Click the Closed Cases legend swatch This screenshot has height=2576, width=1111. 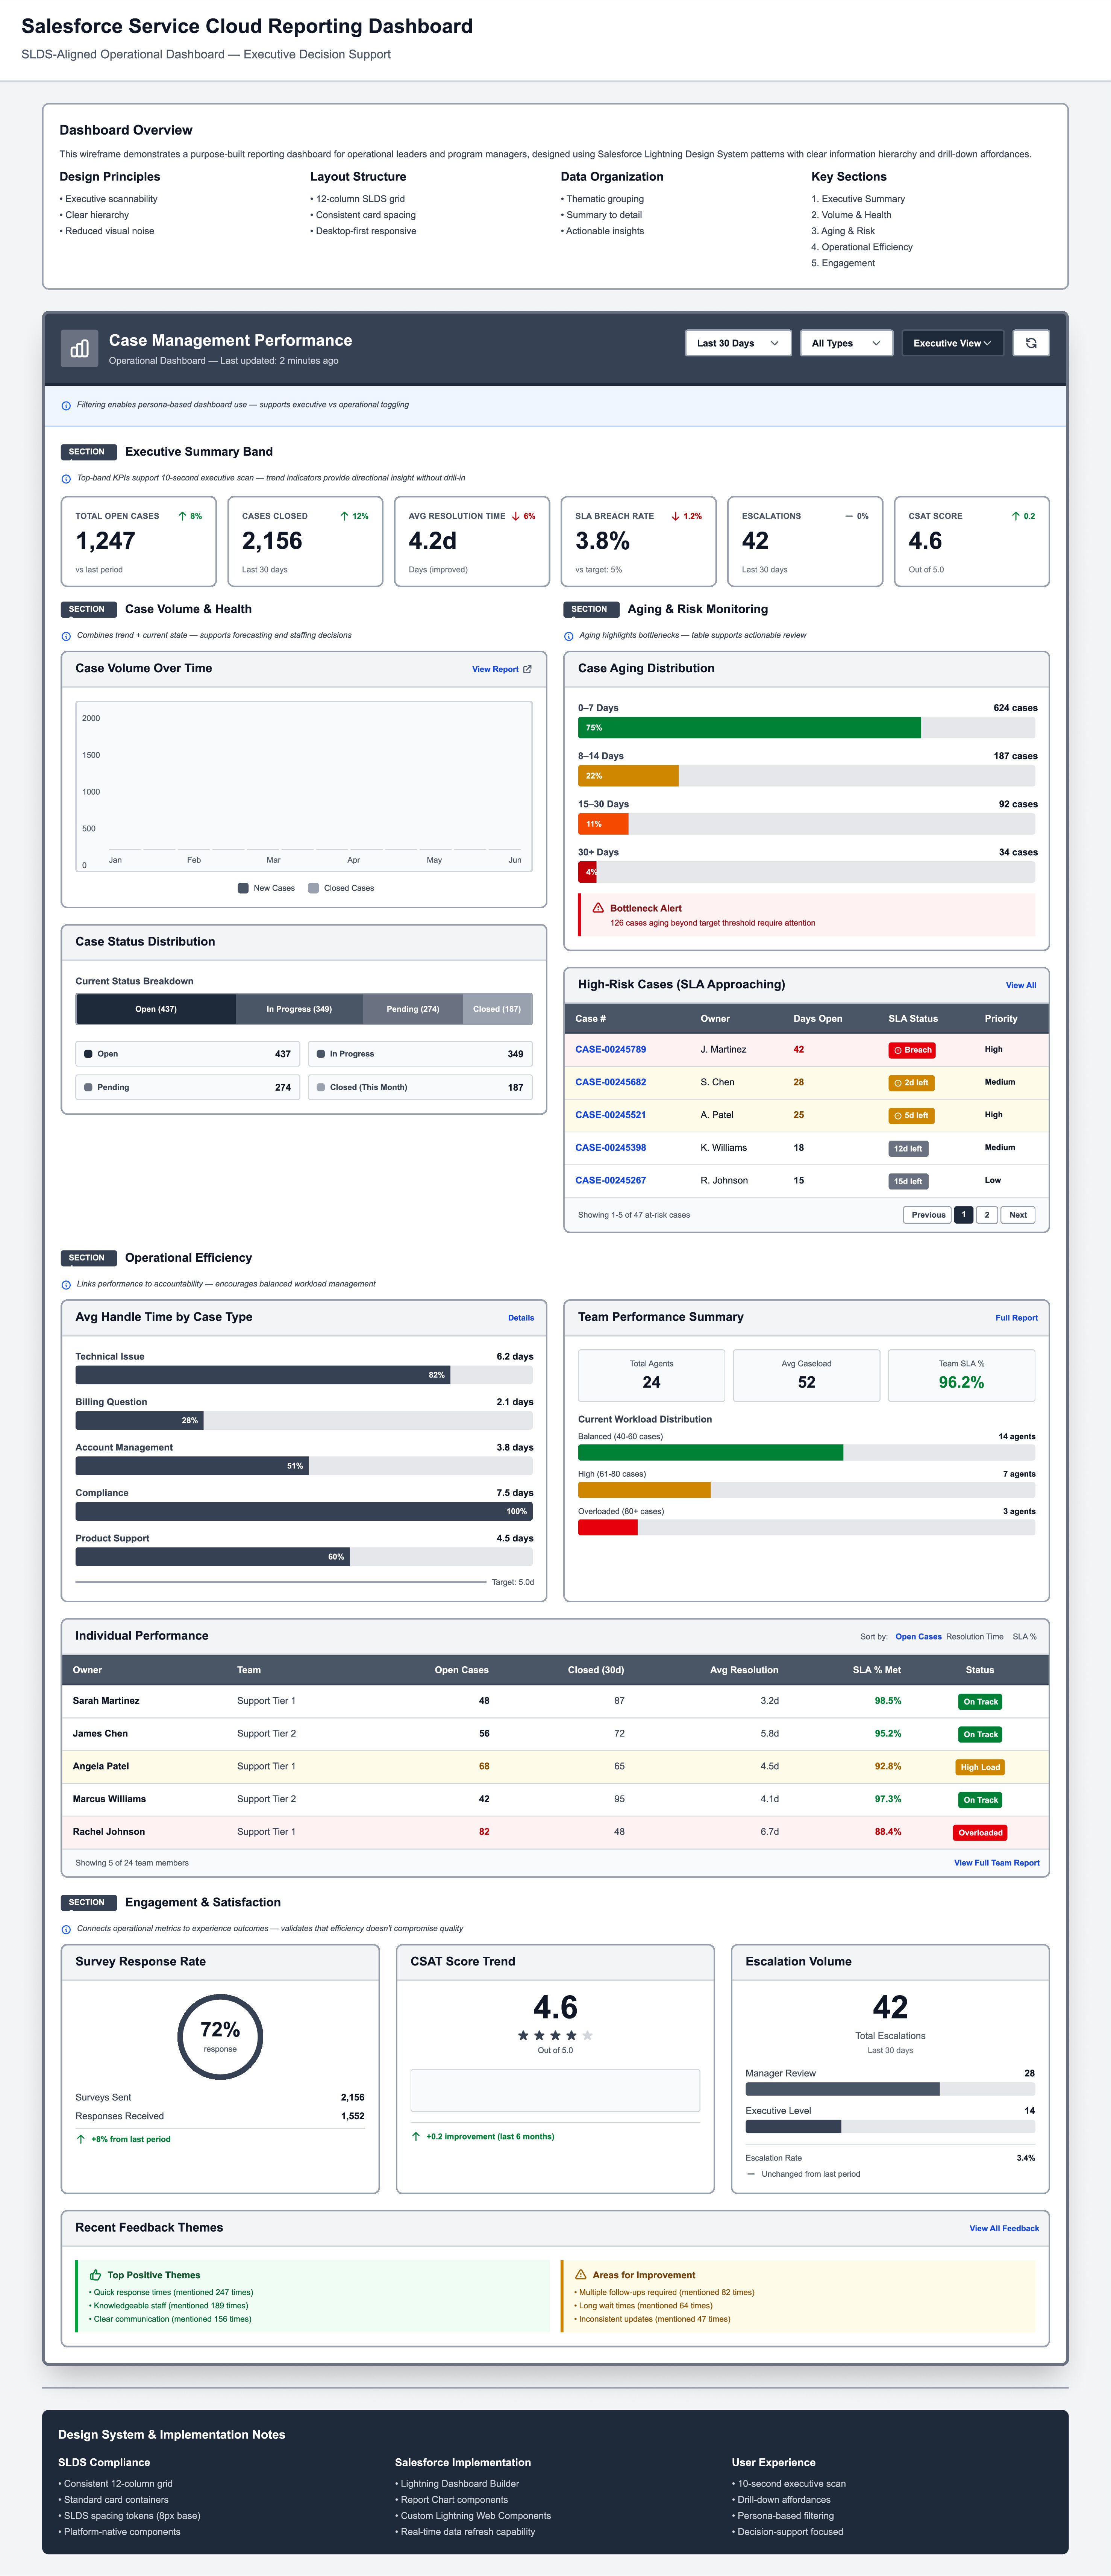(313, 888)
